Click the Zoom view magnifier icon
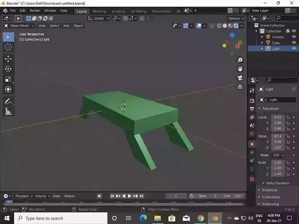299x224 pixels. point(240,60)
